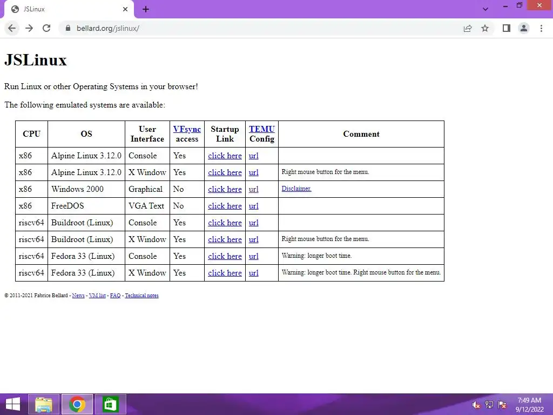Go back to the previous page
553x415 pixels.
point(12,28)
